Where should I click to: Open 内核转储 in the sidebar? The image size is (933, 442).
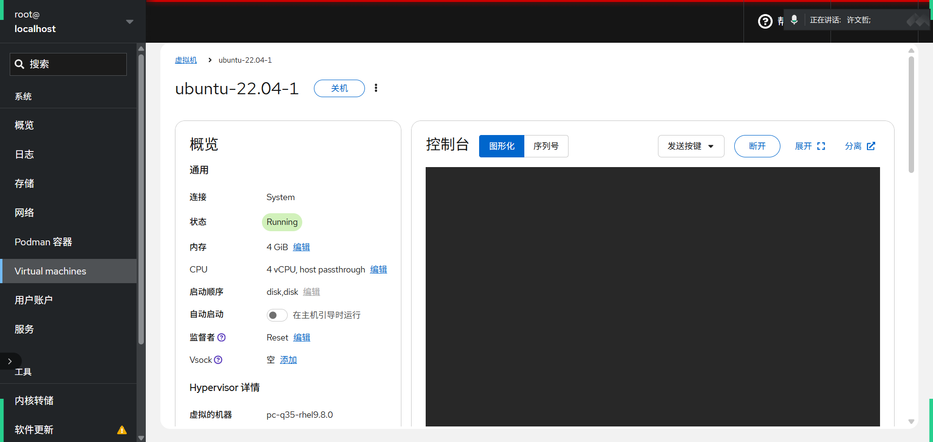[68, 401]
